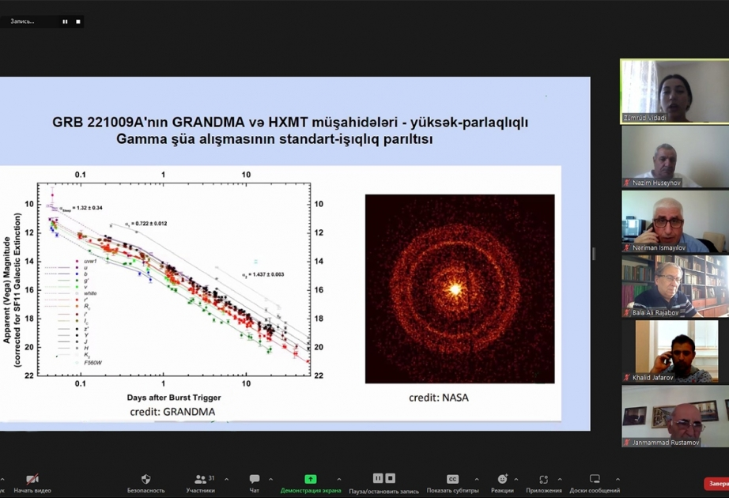Pause recording in the bottom toolbar

(378, 478)
